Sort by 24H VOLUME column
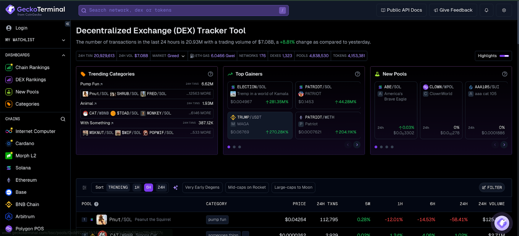This screenshot has height=236, width=519. coord(491,204)
